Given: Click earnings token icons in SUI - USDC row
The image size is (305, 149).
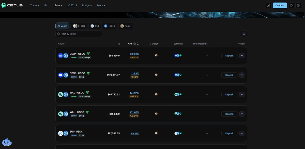Looking at the screenshot, I should point(178,133).
